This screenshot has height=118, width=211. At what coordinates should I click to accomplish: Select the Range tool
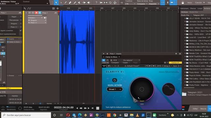[x=61, y=3]
